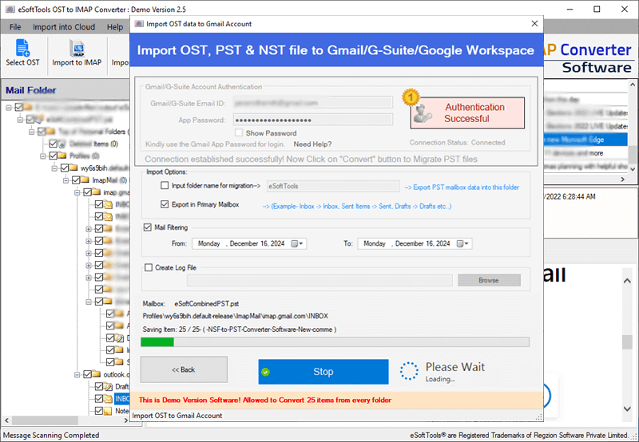This screenshot has width=639, height=442.
Task: Click the Need Help? link
Action: click(312, 144)
